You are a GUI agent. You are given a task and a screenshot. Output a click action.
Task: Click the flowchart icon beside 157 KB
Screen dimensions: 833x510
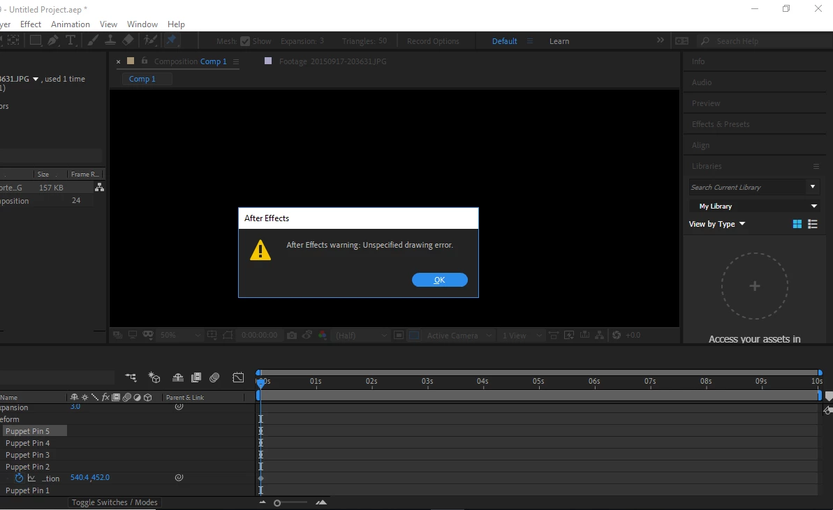(x=99, y=188)
